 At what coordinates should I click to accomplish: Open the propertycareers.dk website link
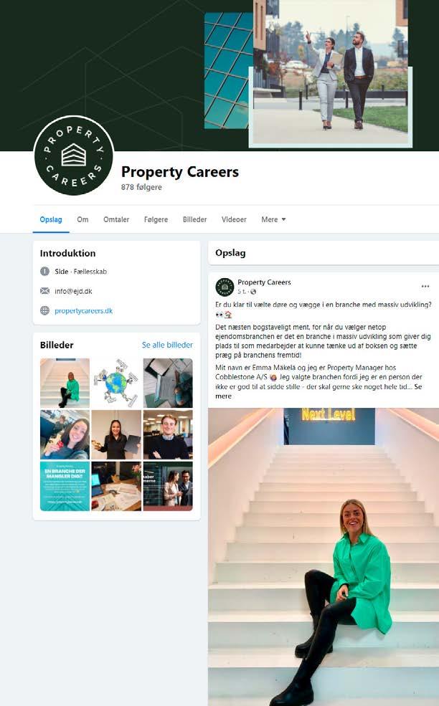(83, 310)
